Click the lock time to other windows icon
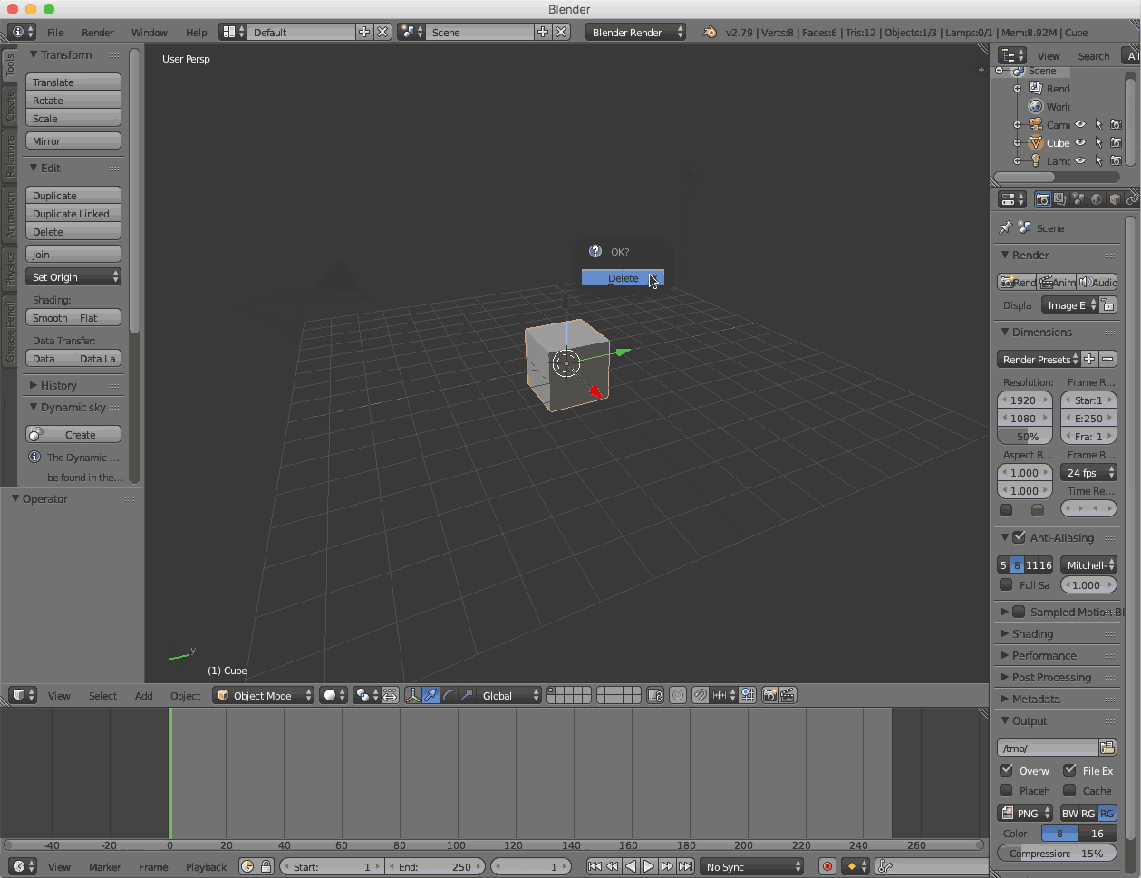The height and width of the screenshot is (878, 1141). tap(266, 866)
